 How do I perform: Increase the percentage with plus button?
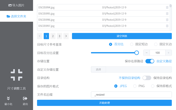point(168,53)
